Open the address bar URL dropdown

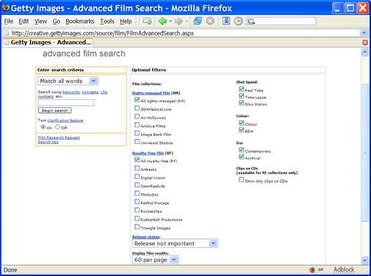pos(364,33)
